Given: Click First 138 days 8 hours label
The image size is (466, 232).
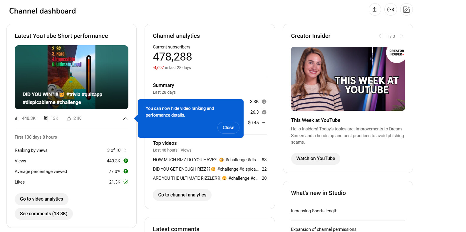Looking at the screenshot, I should click(x=36, y=137).
